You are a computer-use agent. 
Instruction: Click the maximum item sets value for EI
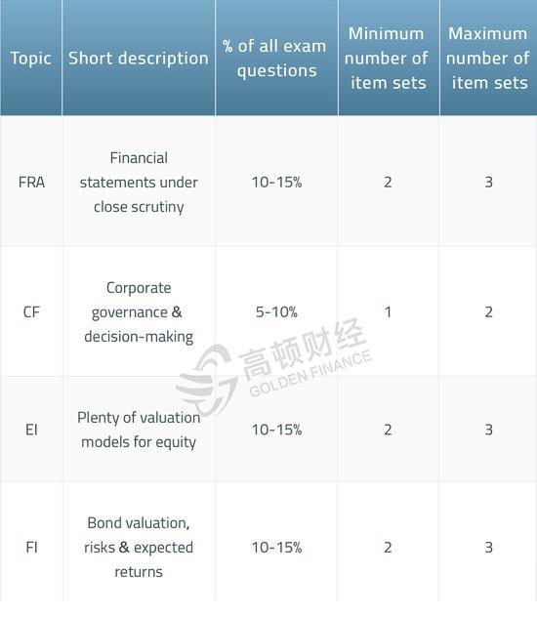(x=488, y=430)
